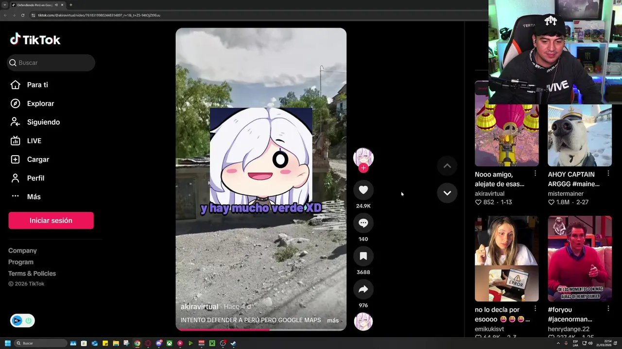Viewport: 622px width, 349px height.
Task: Open Steam from the taskbar
Action: pyautogui.click(x=233, y=343)
